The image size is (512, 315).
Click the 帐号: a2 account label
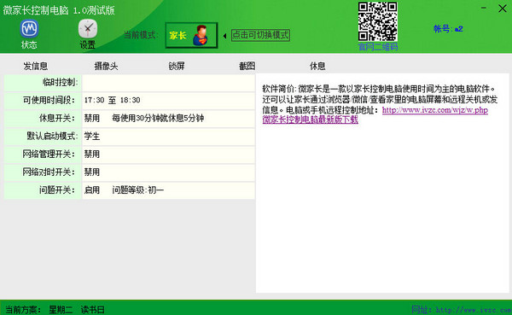click(x=448, y=29)
